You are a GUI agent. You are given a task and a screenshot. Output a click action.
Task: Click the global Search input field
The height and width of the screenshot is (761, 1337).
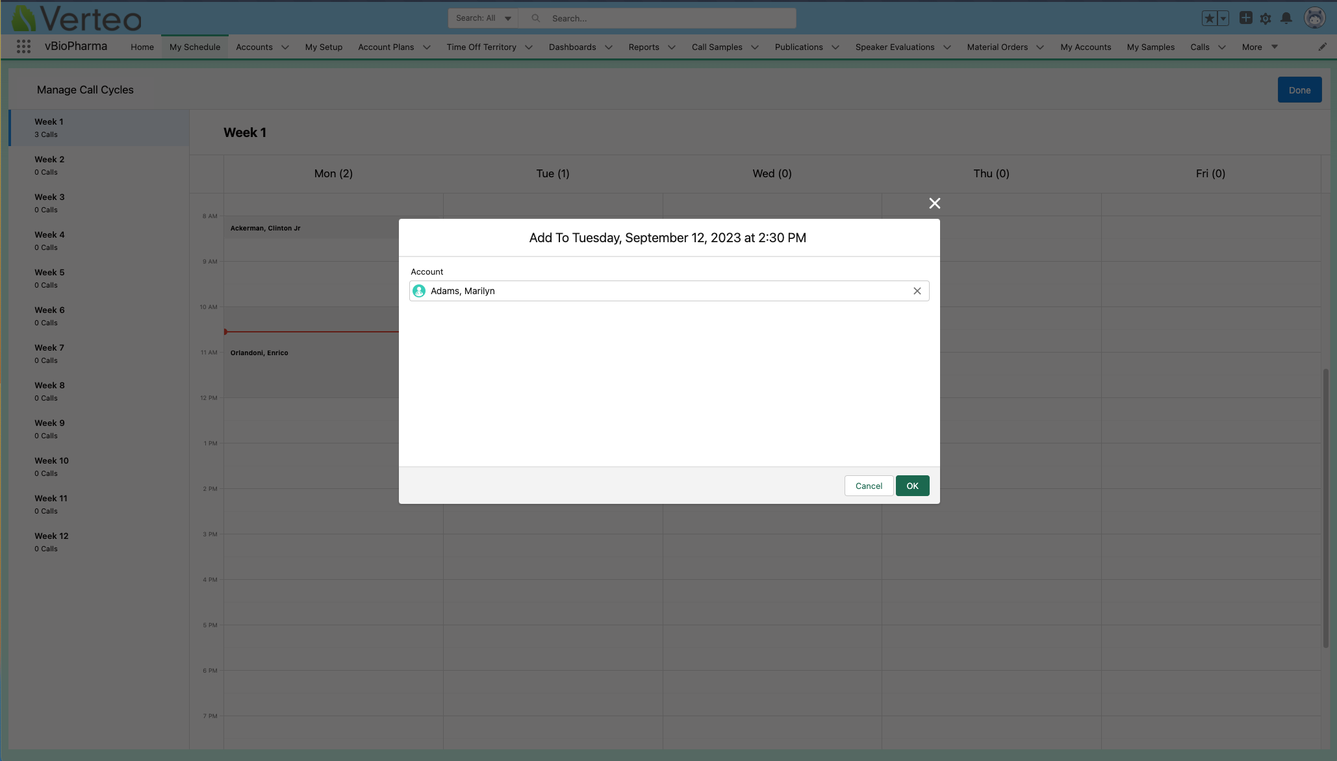(669, 18)
